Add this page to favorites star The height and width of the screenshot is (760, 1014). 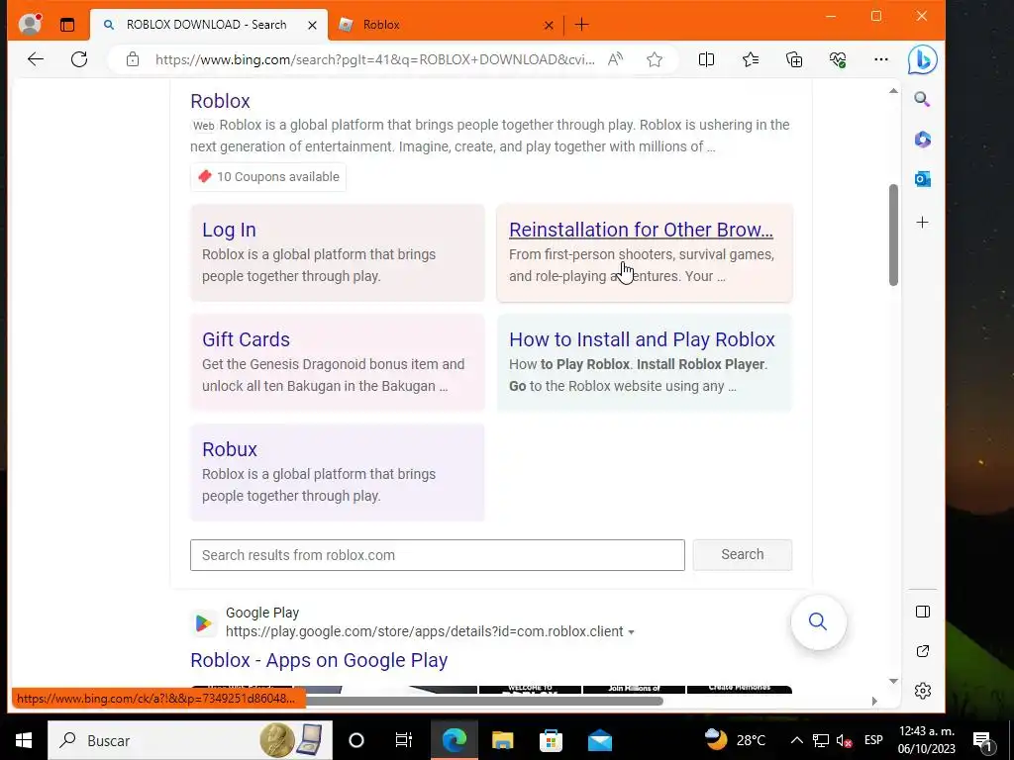click(655, 59)
